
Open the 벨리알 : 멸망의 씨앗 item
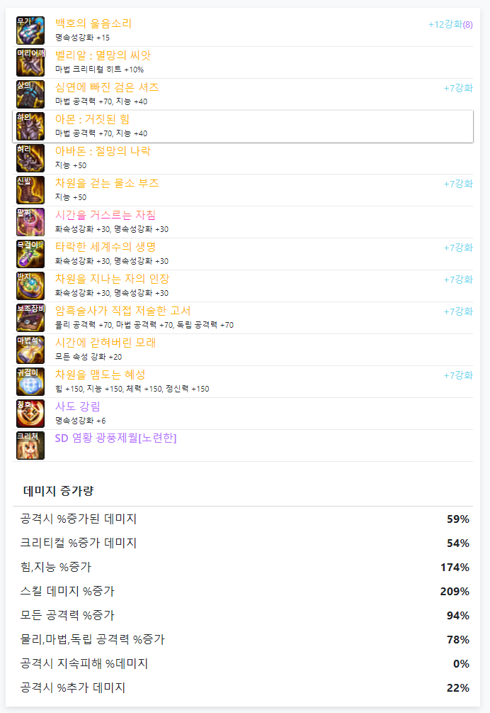coord(103,55)
